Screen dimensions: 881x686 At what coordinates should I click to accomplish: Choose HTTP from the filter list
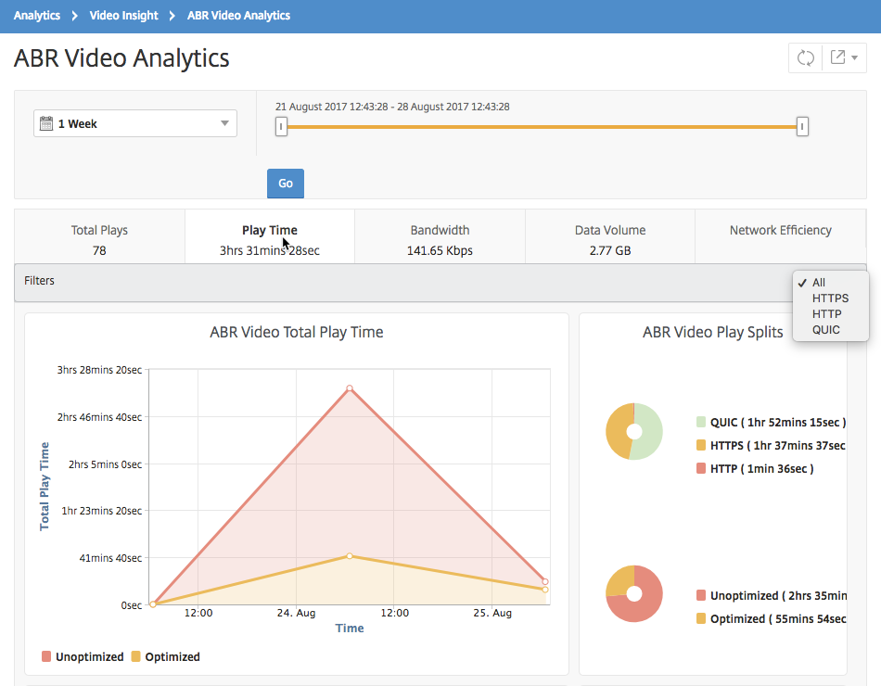[826, 314]
